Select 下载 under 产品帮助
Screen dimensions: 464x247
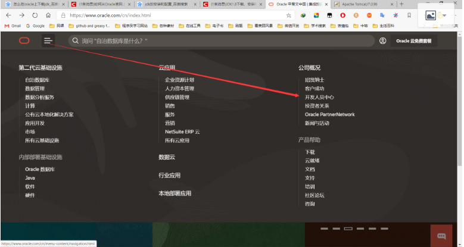tap(310, 152)
